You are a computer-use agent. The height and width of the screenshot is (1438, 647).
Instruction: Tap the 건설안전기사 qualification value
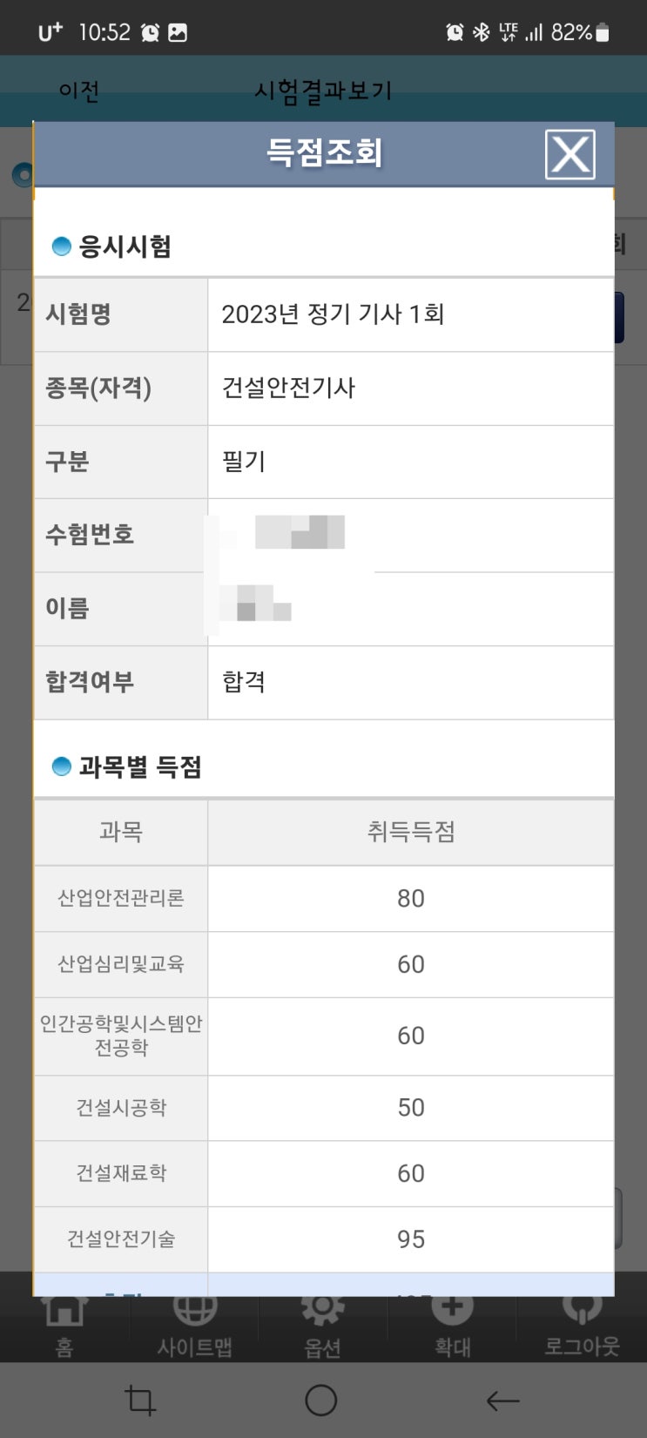(x=288, y=388)
